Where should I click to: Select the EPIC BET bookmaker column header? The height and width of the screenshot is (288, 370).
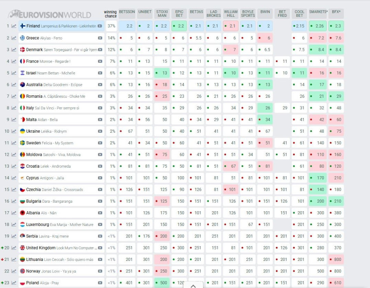coord(179,14)
